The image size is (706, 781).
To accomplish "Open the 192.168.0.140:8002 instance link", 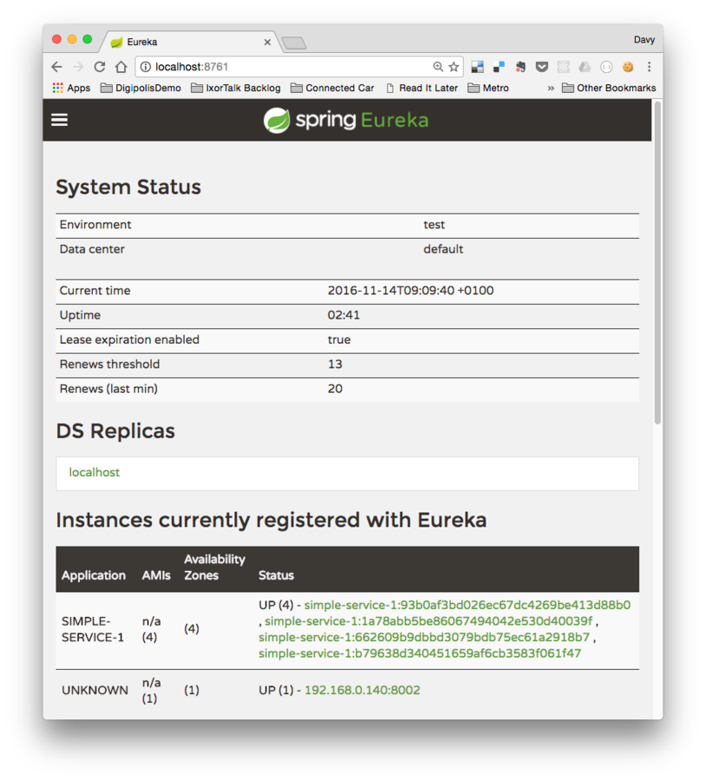I will pyautogui.click(x=363, y=690).
